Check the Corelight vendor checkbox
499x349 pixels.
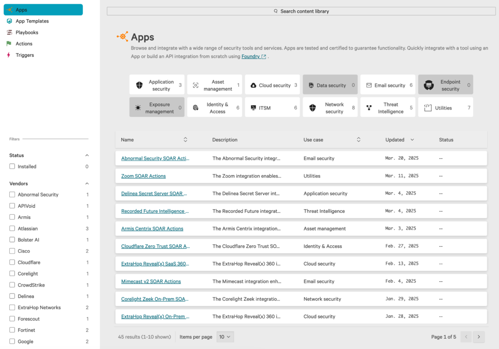pyautogui.click(x=12, y=274)
